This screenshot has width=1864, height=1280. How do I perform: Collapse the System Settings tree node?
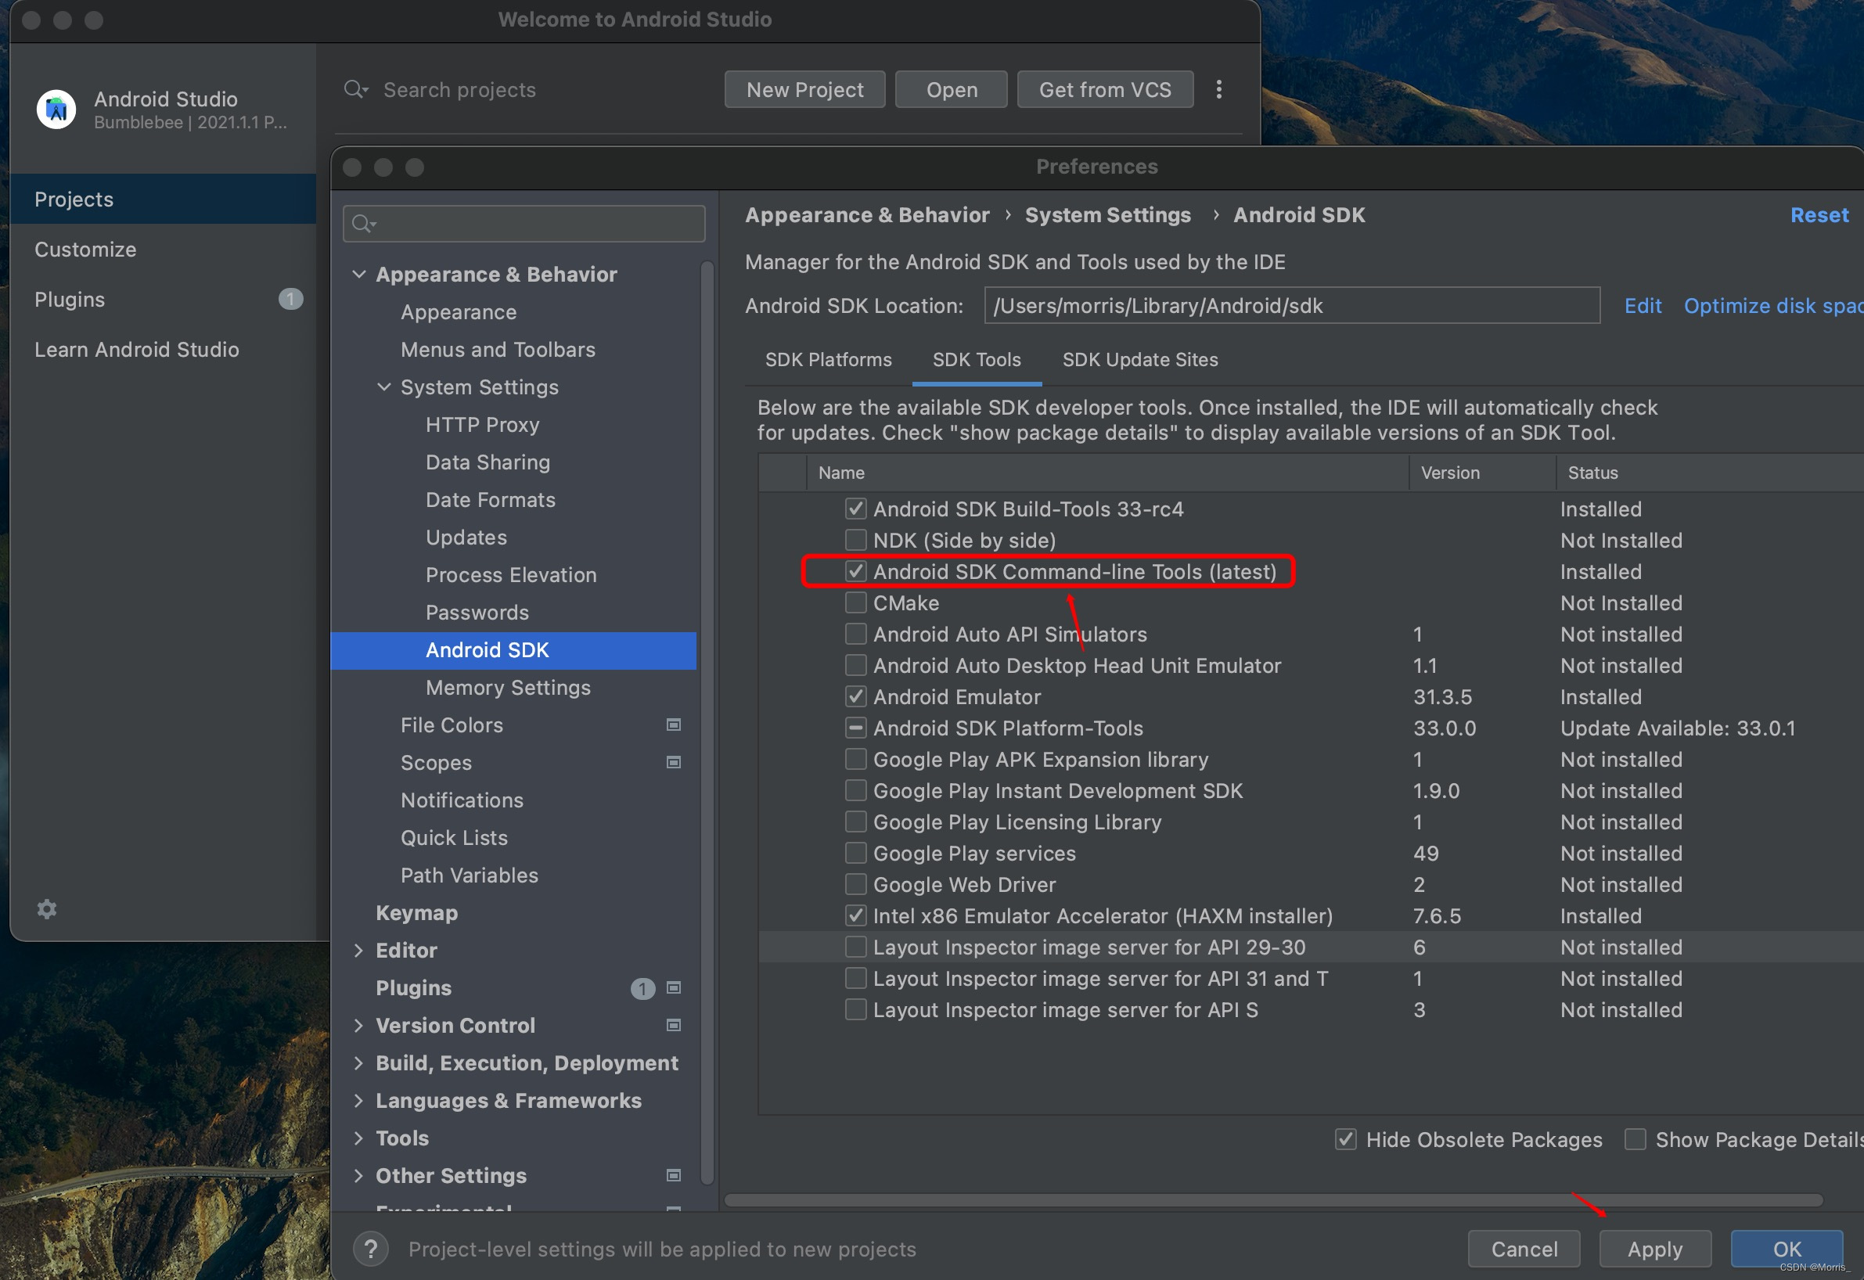384,387
